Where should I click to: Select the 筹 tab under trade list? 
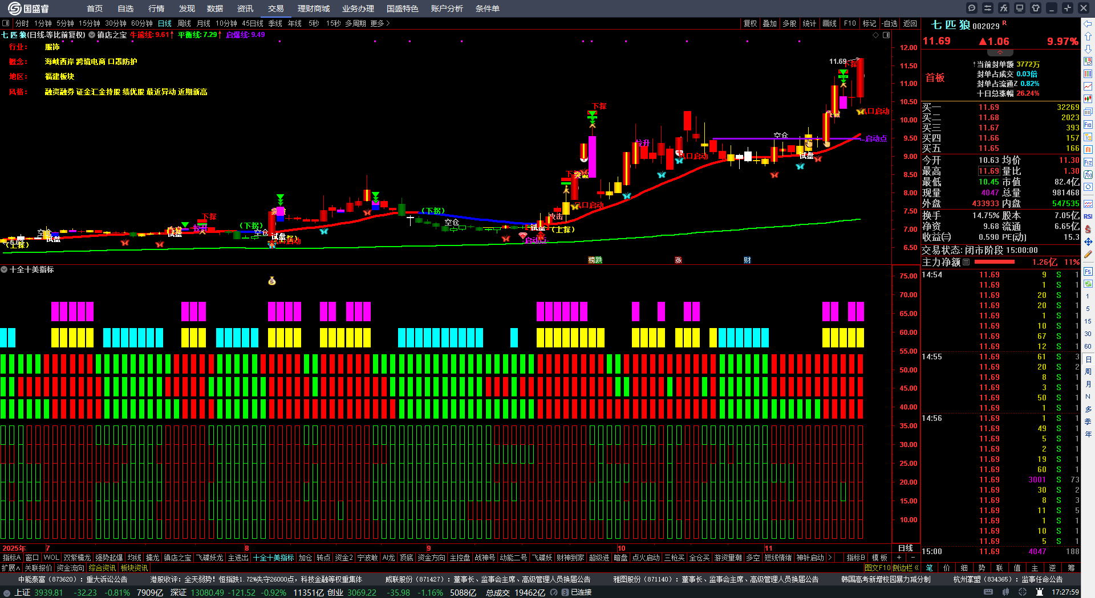click(1072, 568)
